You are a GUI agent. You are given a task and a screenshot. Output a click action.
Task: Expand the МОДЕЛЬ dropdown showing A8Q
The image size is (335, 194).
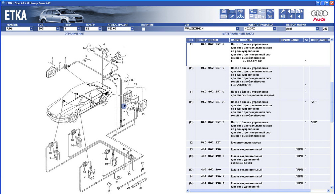(32, 29)
